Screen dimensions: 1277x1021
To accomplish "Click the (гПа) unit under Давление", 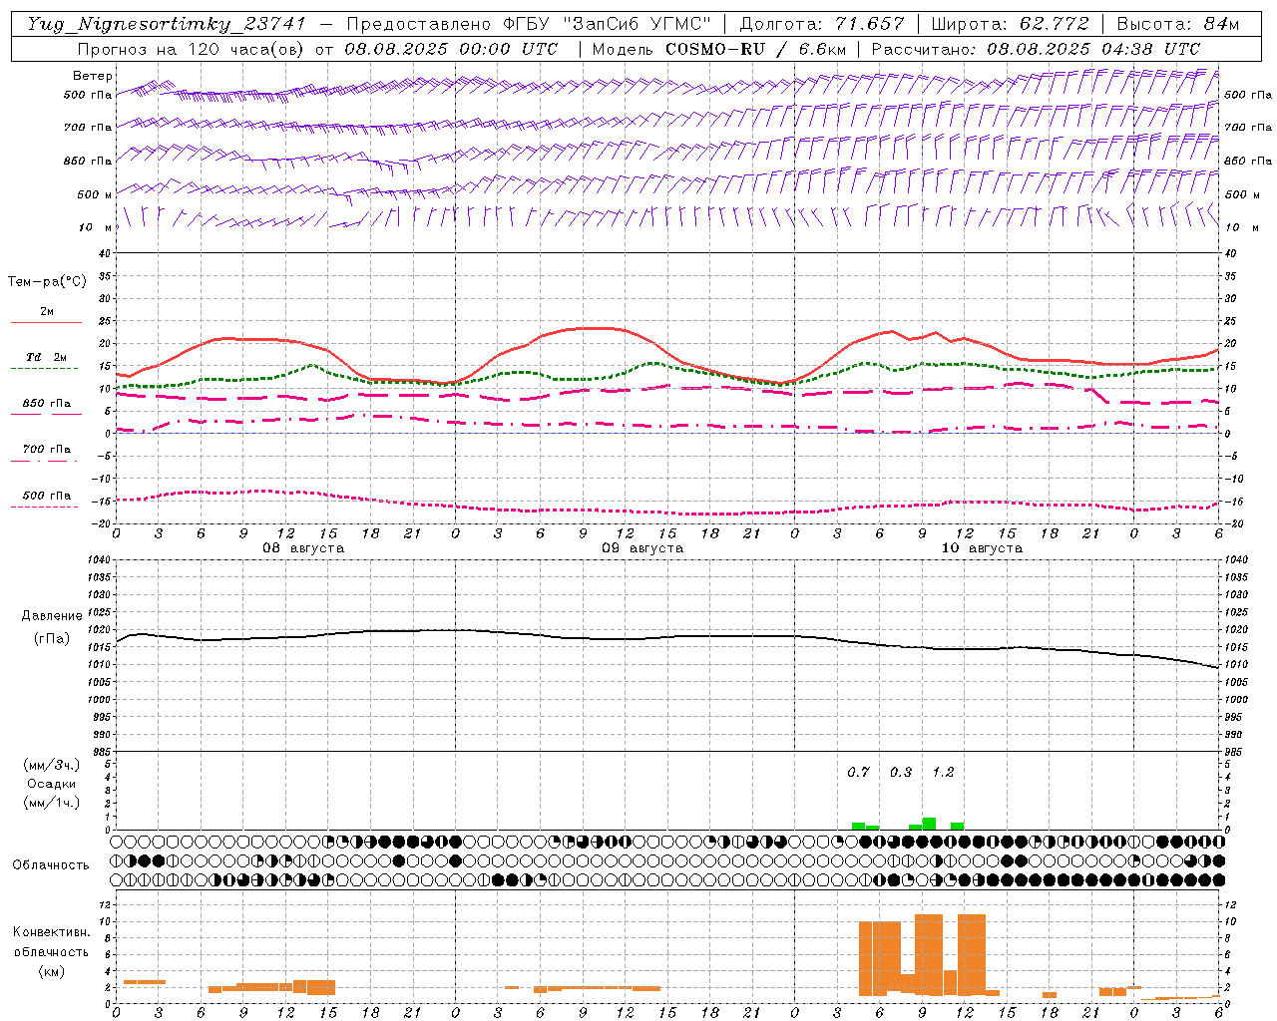I will click(51, 639).
